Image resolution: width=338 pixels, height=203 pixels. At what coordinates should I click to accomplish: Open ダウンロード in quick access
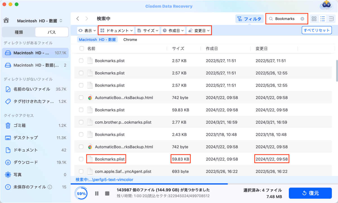pyautogui.click(x=35, y=162)
